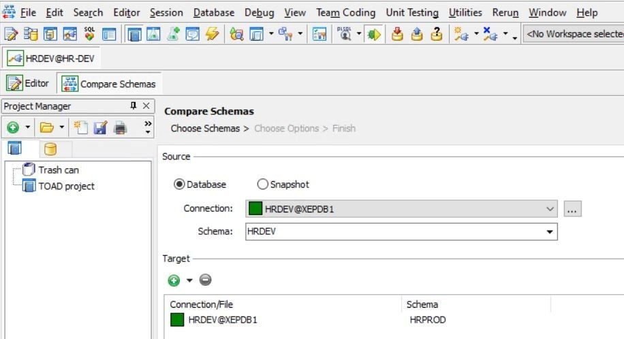Disconnect session with blue X plug icon
The width and height of the screenshot is (624, 339).
tap(490, 34)
